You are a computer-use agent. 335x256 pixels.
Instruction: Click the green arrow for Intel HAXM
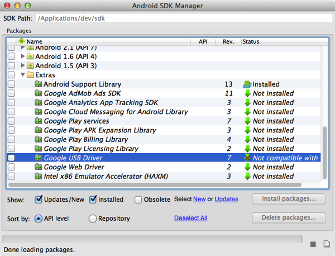(x=247, y=176)
